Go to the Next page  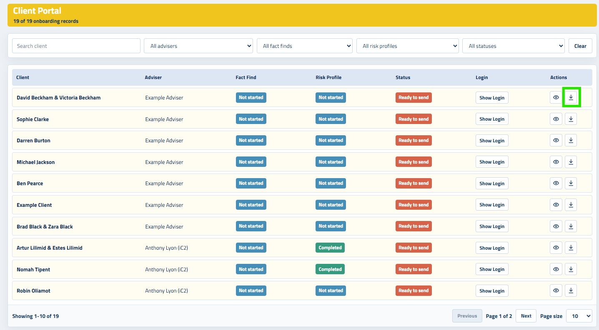[x=526, y=316]
